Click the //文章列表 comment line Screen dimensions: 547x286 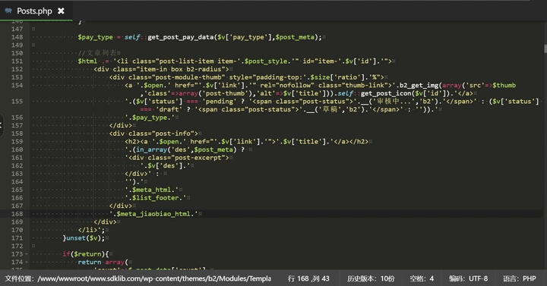coord(97,53)
